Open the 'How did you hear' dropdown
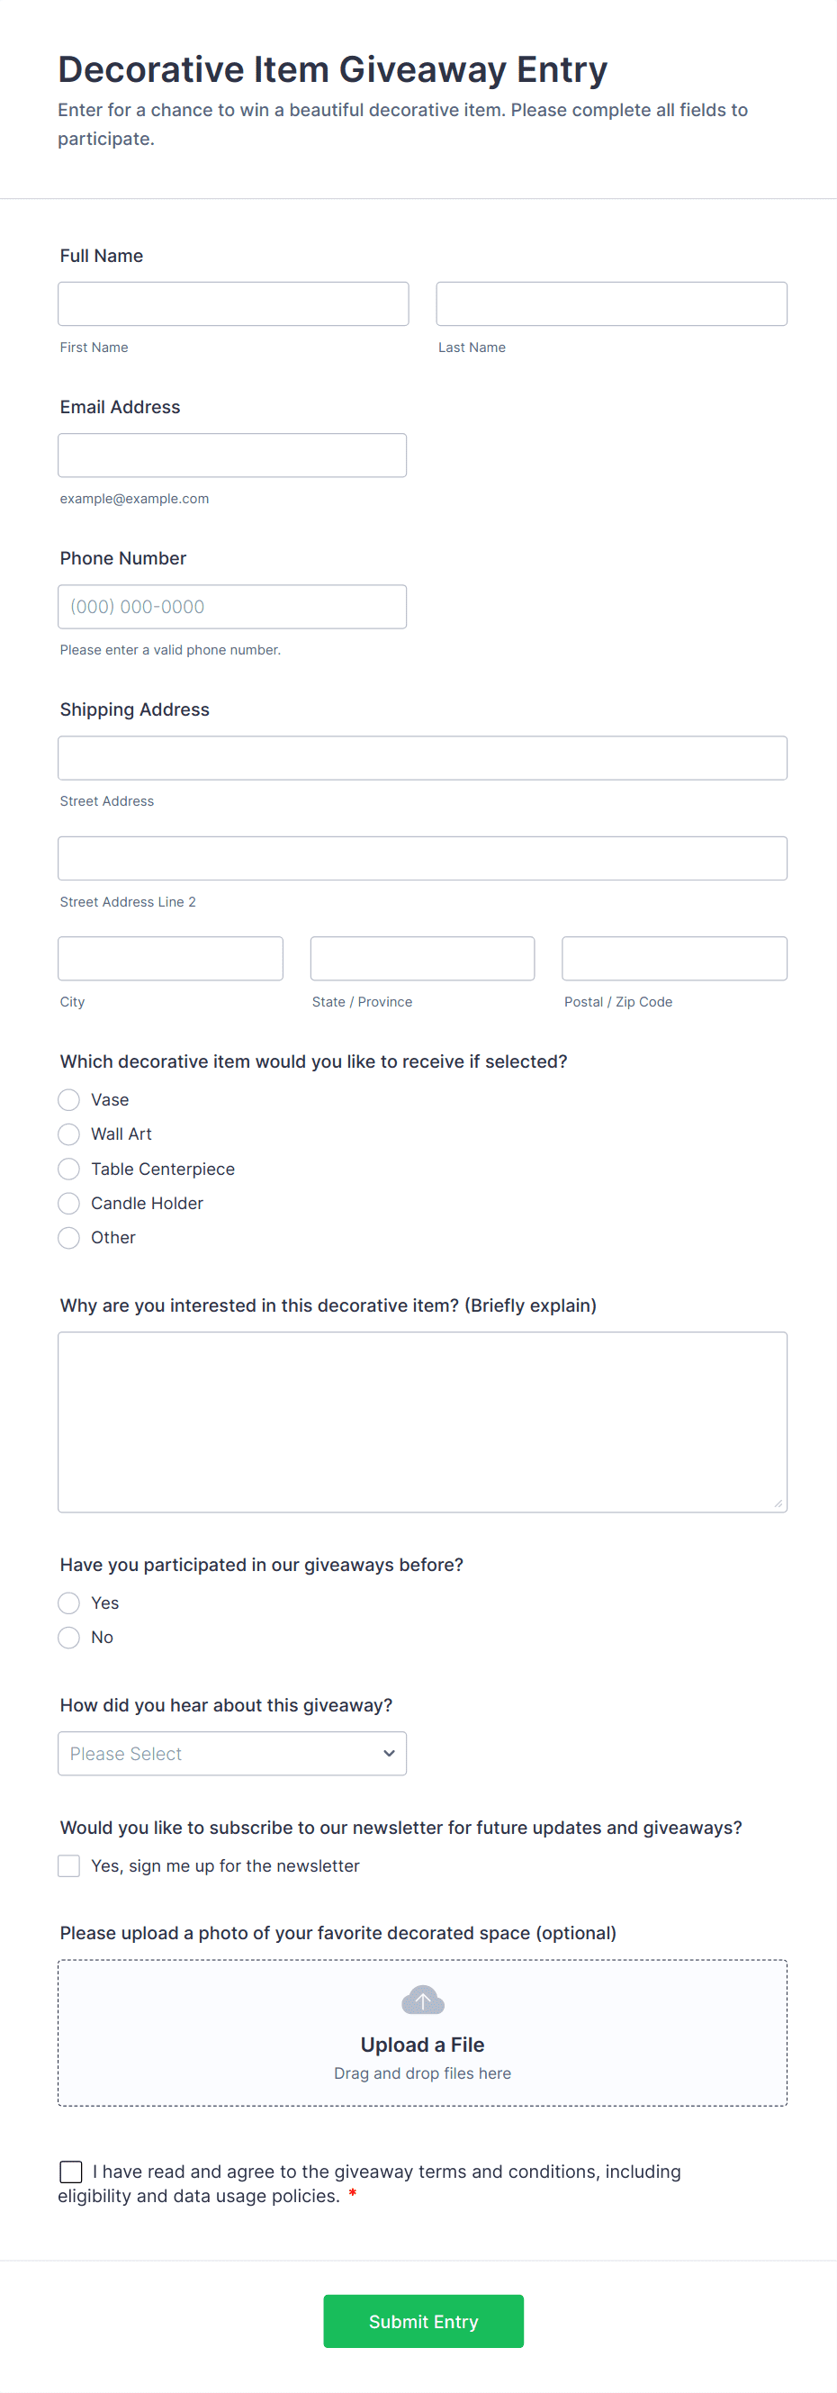The image size is (837, 2393). (x=232, y=1753)
